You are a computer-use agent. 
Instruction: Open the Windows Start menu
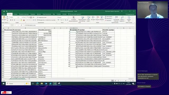(3, 84)
